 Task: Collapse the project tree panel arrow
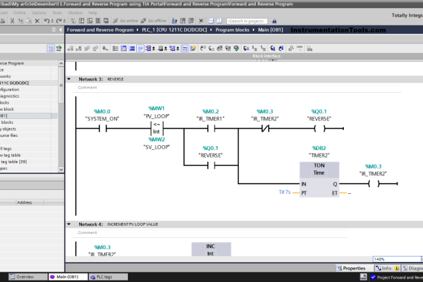tap(61, 30)
